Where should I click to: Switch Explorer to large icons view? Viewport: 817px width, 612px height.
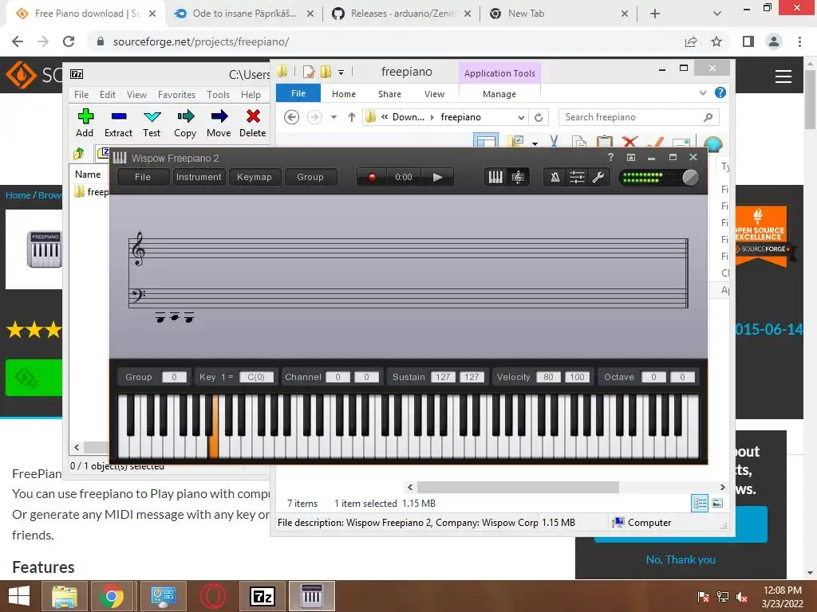click(717, 504)
